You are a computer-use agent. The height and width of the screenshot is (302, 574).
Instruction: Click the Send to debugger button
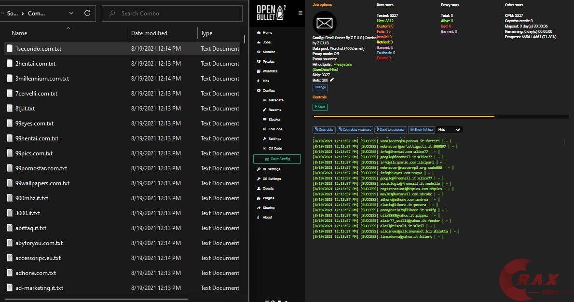click(391, 130)
